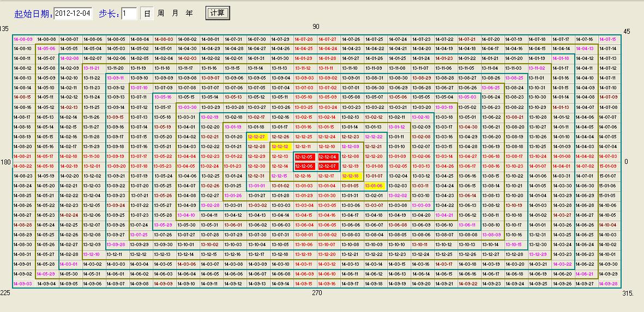Click the 计算 (calculate) button
Viewport: 644px width, 312px height.
(218, 13)
